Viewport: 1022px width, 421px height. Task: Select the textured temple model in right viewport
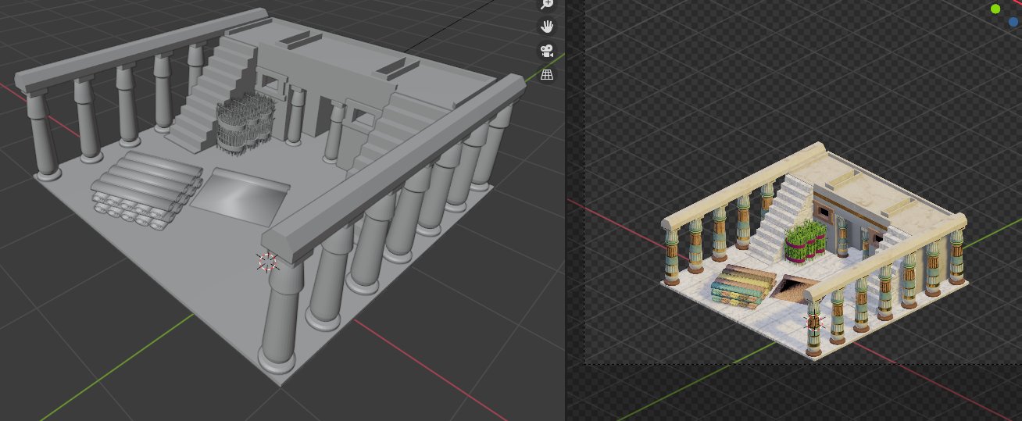(813, 250)
